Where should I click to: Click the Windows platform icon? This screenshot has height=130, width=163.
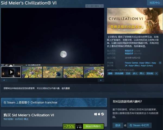coord(96,114)
